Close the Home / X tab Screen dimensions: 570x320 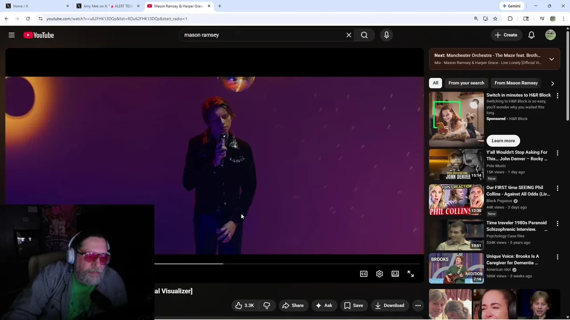coord(68,6)
